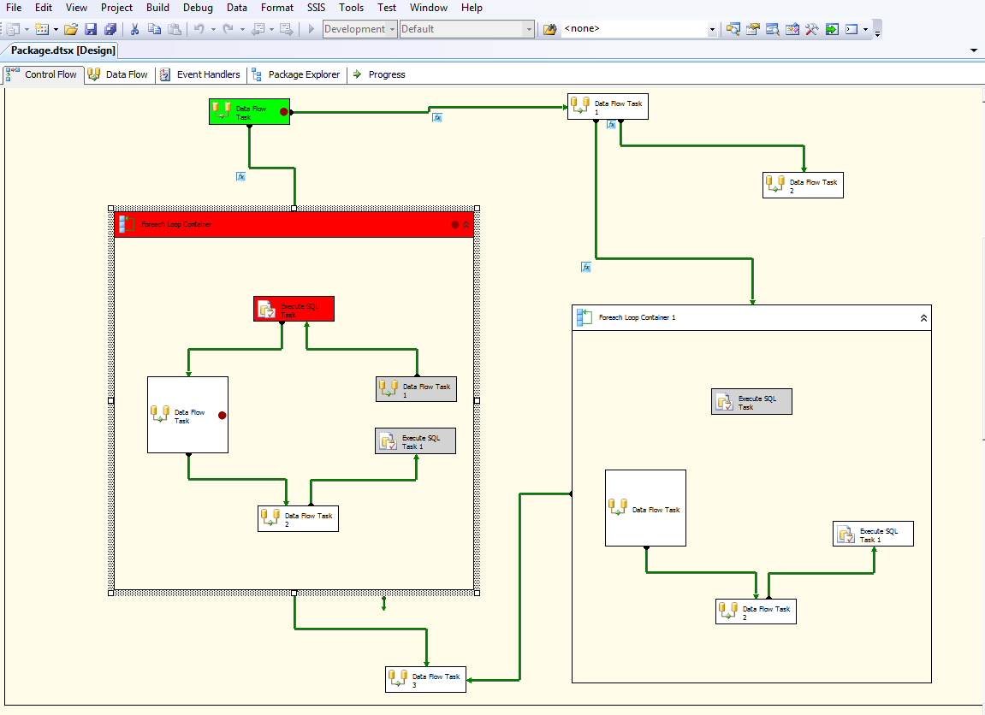985x715 pixels.
Task: Collapse Foreach Loop Container 1 using its chevron
Action: (x=923, y=316)
